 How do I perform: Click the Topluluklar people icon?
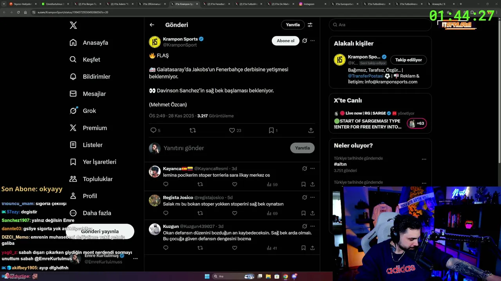pos(73,179)
